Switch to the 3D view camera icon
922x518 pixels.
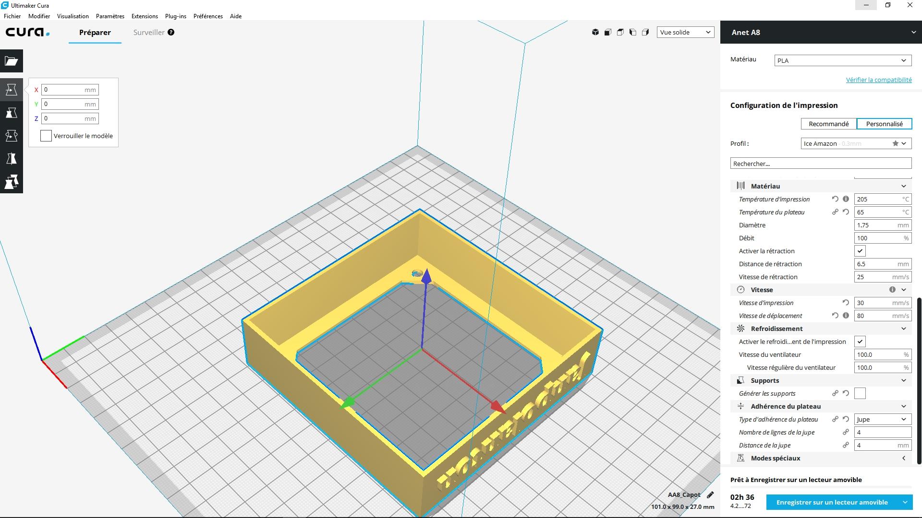click(x=595, y=32)
